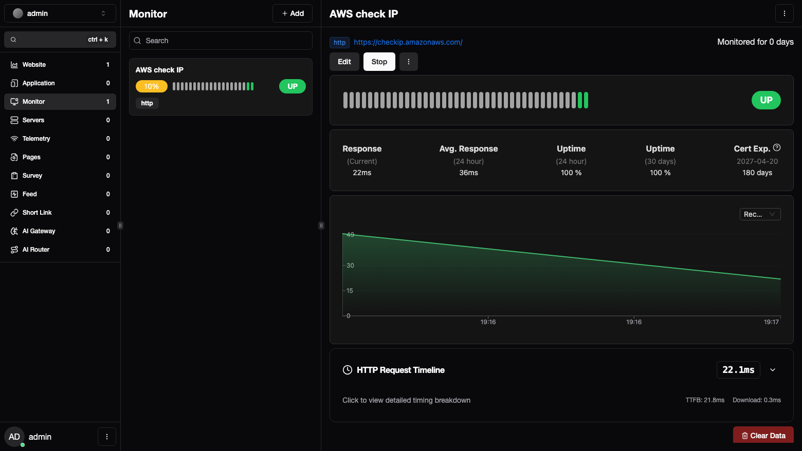Image resolution: width=802 pixels, height=451 pixels.
Task: Expand the HTTP Request Timeline details
Action: coord(773,370)
